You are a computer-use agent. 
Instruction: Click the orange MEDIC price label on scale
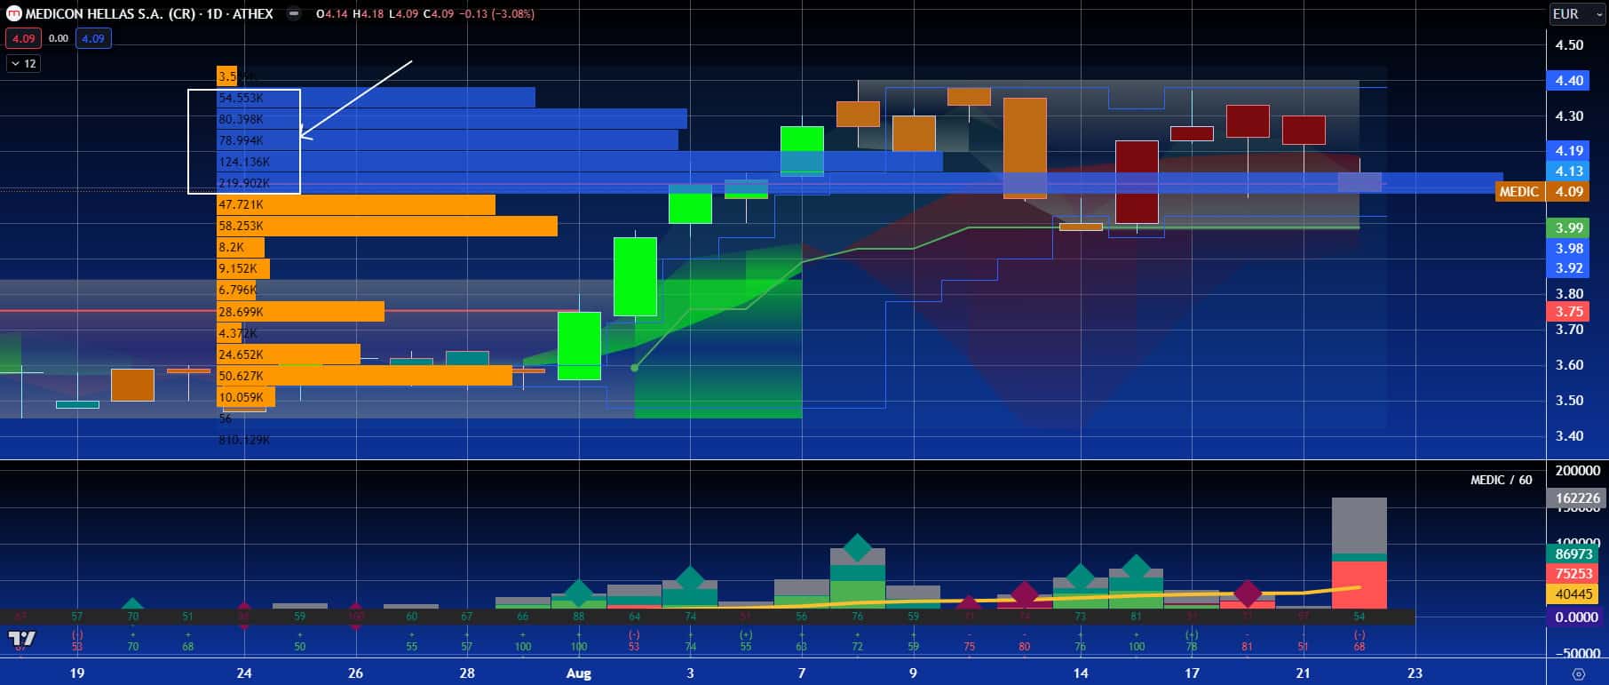pyautogui.click(x=1518, y=192)
